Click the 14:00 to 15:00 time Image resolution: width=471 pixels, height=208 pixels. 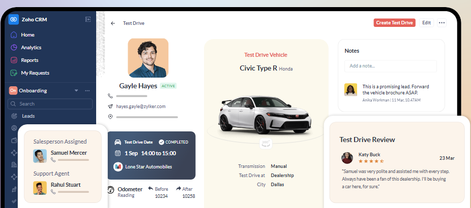[159, 153]
